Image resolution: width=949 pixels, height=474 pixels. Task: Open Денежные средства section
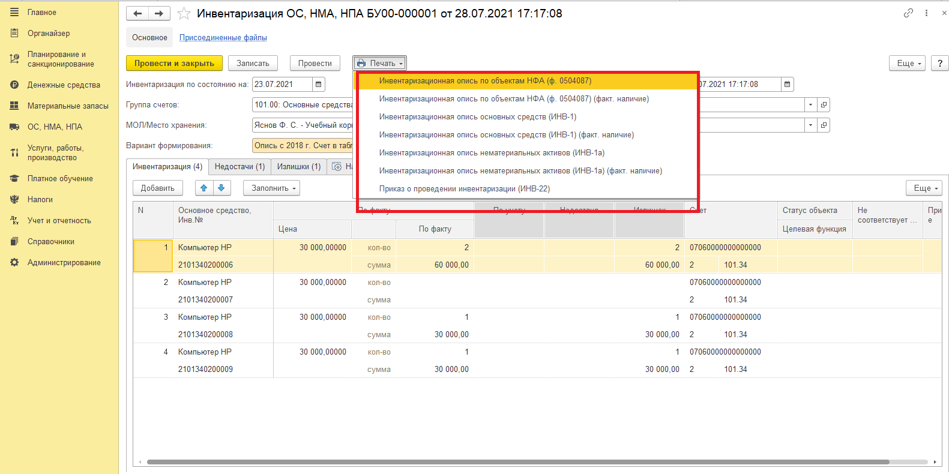coord(64,85)
